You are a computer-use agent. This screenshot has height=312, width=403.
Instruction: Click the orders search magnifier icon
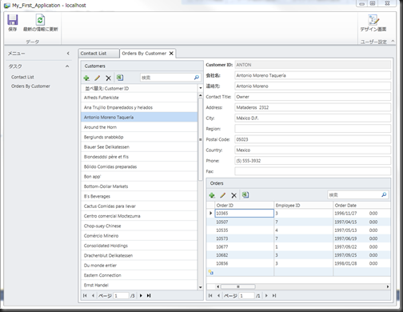pos(384,195)
